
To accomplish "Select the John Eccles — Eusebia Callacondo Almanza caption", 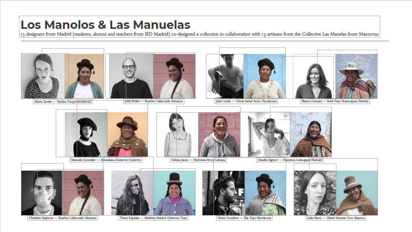I will (x=154, y=101).
